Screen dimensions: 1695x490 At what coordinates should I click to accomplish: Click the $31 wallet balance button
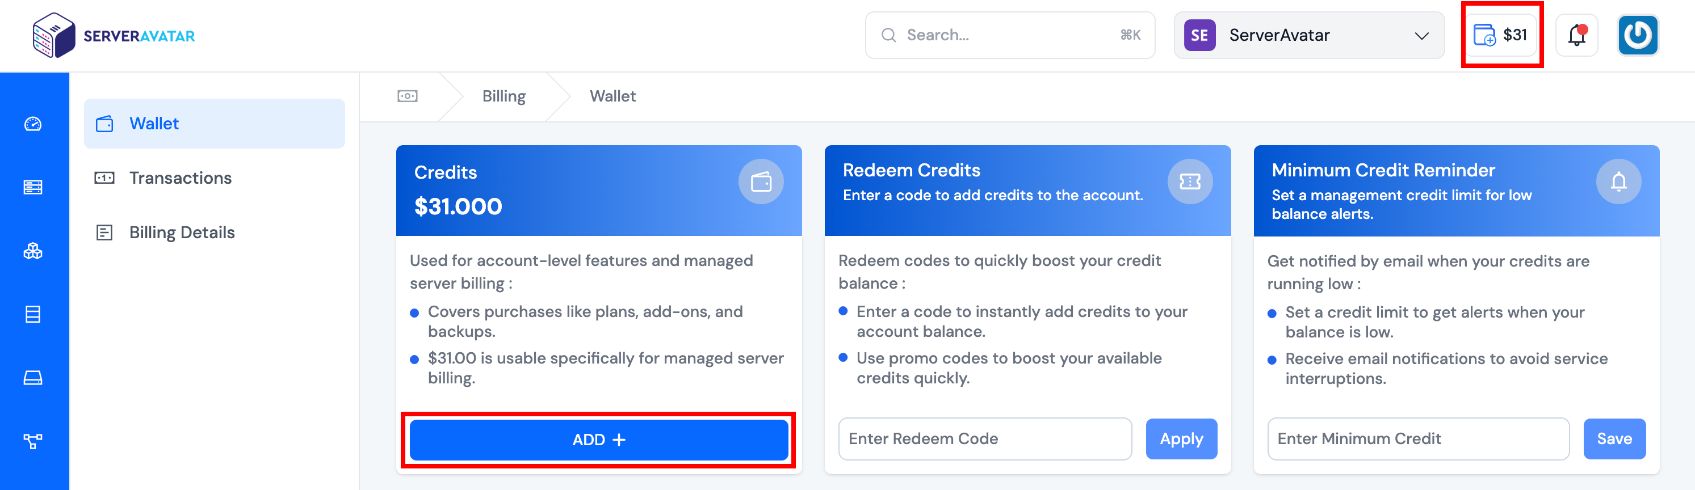[x=1501, y=36]
